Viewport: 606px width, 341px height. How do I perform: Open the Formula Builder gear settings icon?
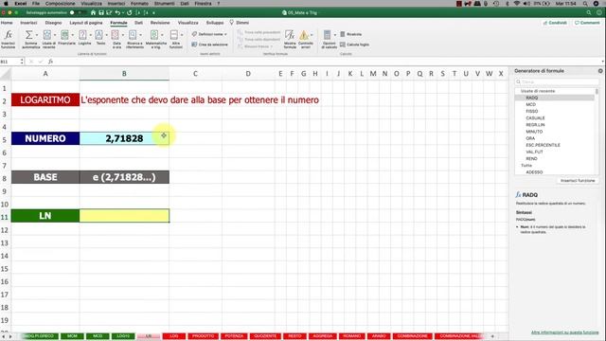coord(600,71)
